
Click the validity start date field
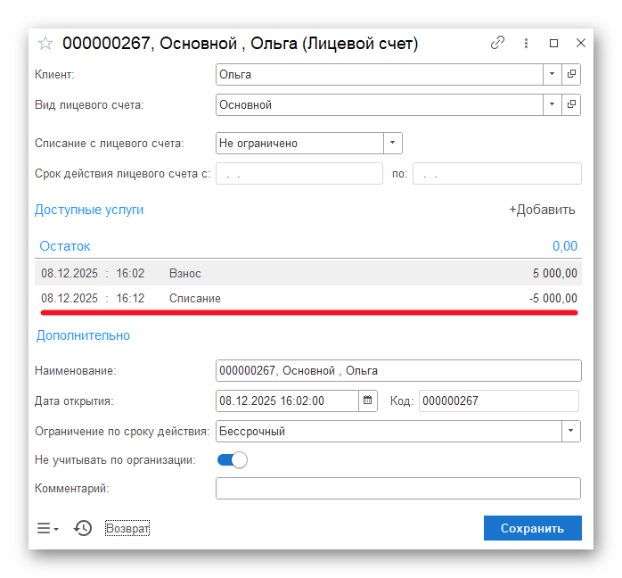[299, 173]
